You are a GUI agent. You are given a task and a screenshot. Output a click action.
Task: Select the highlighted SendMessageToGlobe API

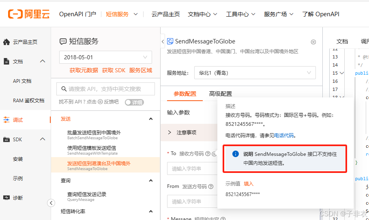[105, 165]
